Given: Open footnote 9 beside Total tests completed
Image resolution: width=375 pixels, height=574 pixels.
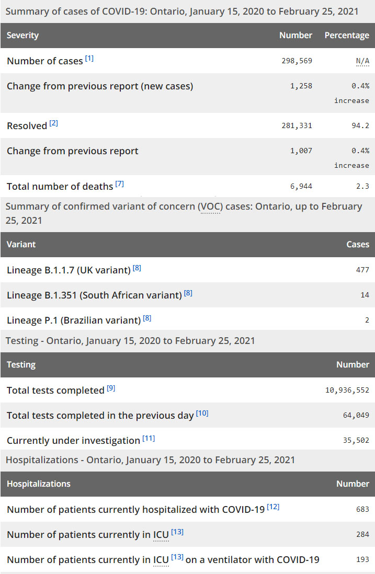Looking at the screenshot, I should coord(111,388).
